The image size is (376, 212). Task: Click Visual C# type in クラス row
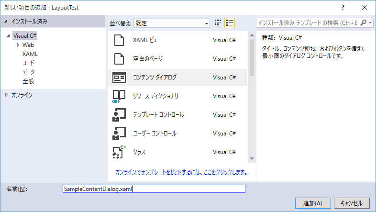[224, 152]
